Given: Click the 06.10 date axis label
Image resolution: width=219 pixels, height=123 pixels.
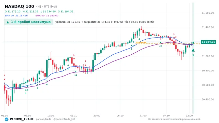Looking at the screenshot, I should 120,116.
